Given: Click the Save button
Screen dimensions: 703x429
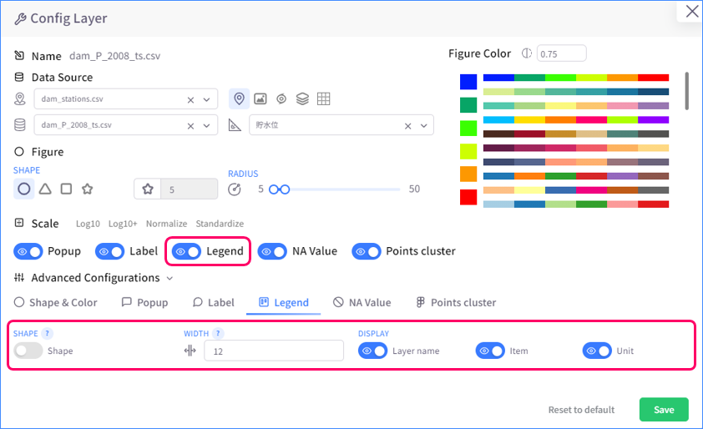Looking at the screenshot, I should pyautogui.click(x=664, y=409).
